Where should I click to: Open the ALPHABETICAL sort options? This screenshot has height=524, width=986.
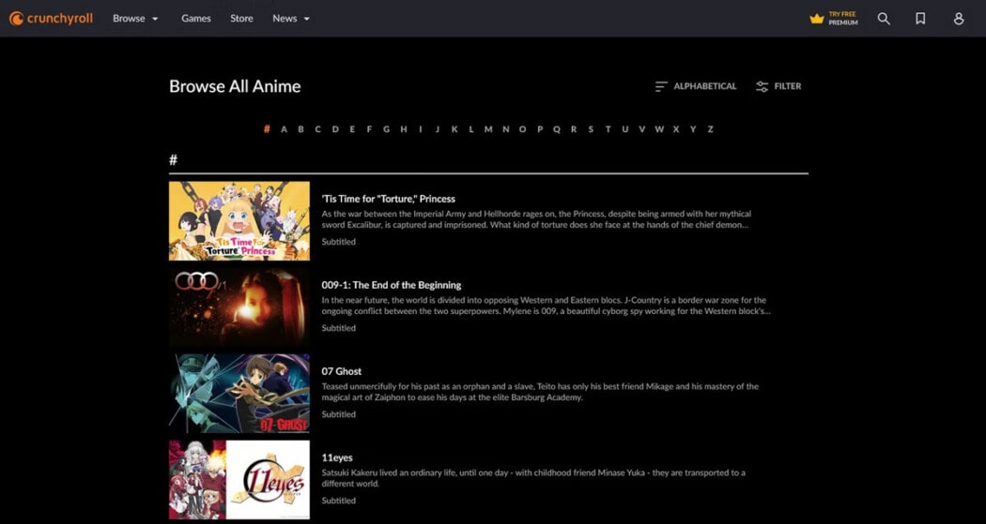[705, 86]
